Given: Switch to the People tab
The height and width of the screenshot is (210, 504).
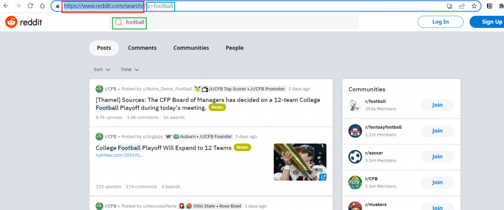Looking at the screenshot, I should [234, 48].
